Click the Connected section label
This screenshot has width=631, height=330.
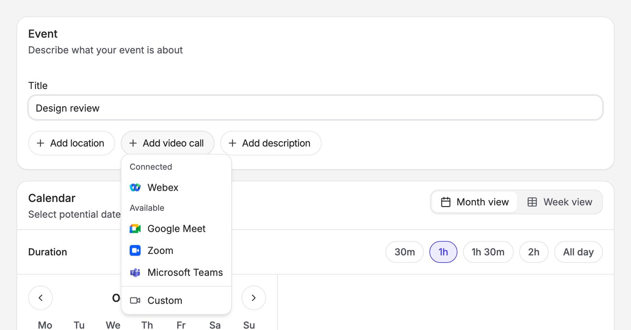[151, 167]
